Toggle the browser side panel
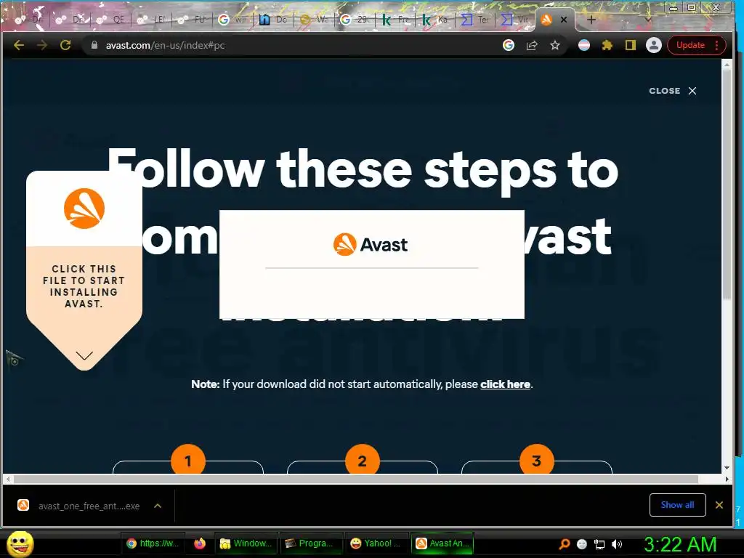The height and width of the screenshot is (558, 744). 630,45
